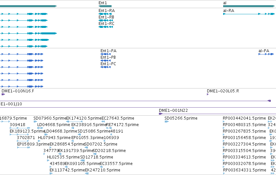Click the 309418 EST label
The width and height of the screenshot is (276, 175).
coord(18,125)
